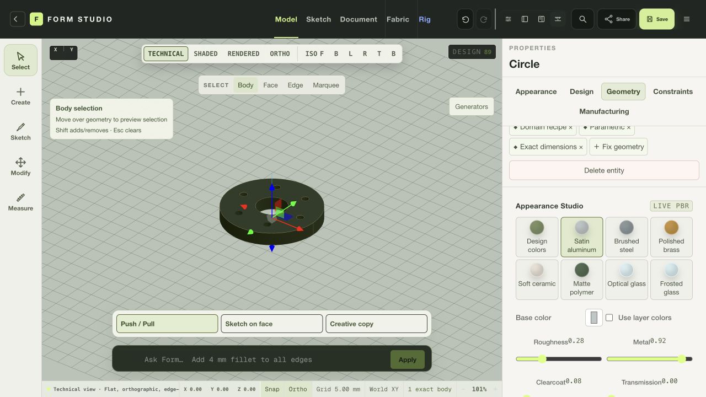706x397 pixels.
Task: Undo the last action
Action: (466, 19)
